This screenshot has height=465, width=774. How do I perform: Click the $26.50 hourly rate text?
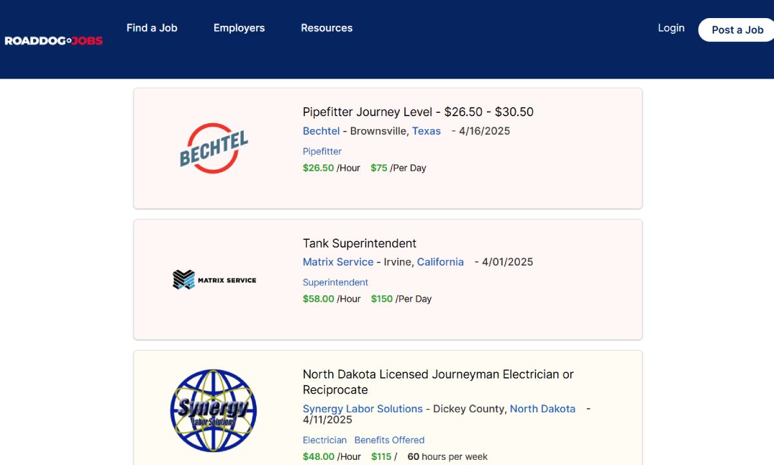[318, 168]
